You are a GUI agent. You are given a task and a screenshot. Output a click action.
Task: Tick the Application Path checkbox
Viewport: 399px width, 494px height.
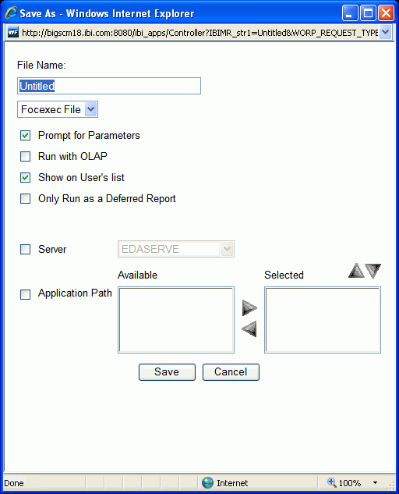[x=25, y=294]
